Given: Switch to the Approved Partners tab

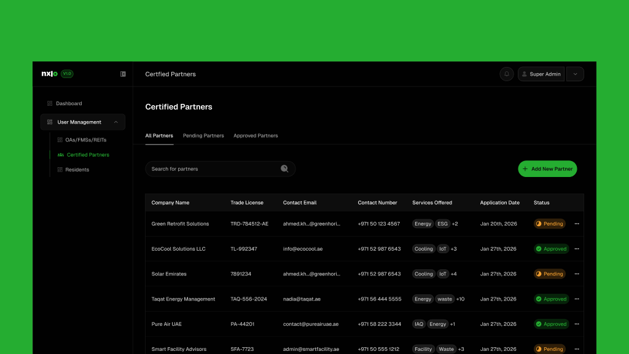Looking at the screenshot, I should click(256, 136).
